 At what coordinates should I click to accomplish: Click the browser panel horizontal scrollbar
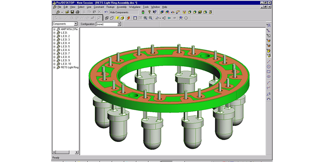coord(66,152)
